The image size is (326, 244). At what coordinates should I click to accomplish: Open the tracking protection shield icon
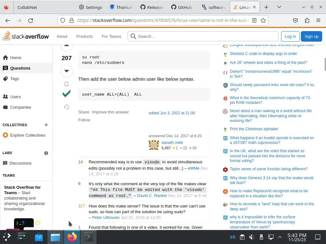pyautogui.click(x=63, y=20)
